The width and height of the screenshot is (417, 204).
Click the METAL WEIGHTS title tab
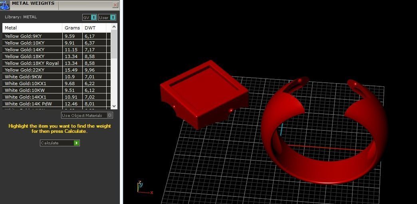tap(33, 4)
